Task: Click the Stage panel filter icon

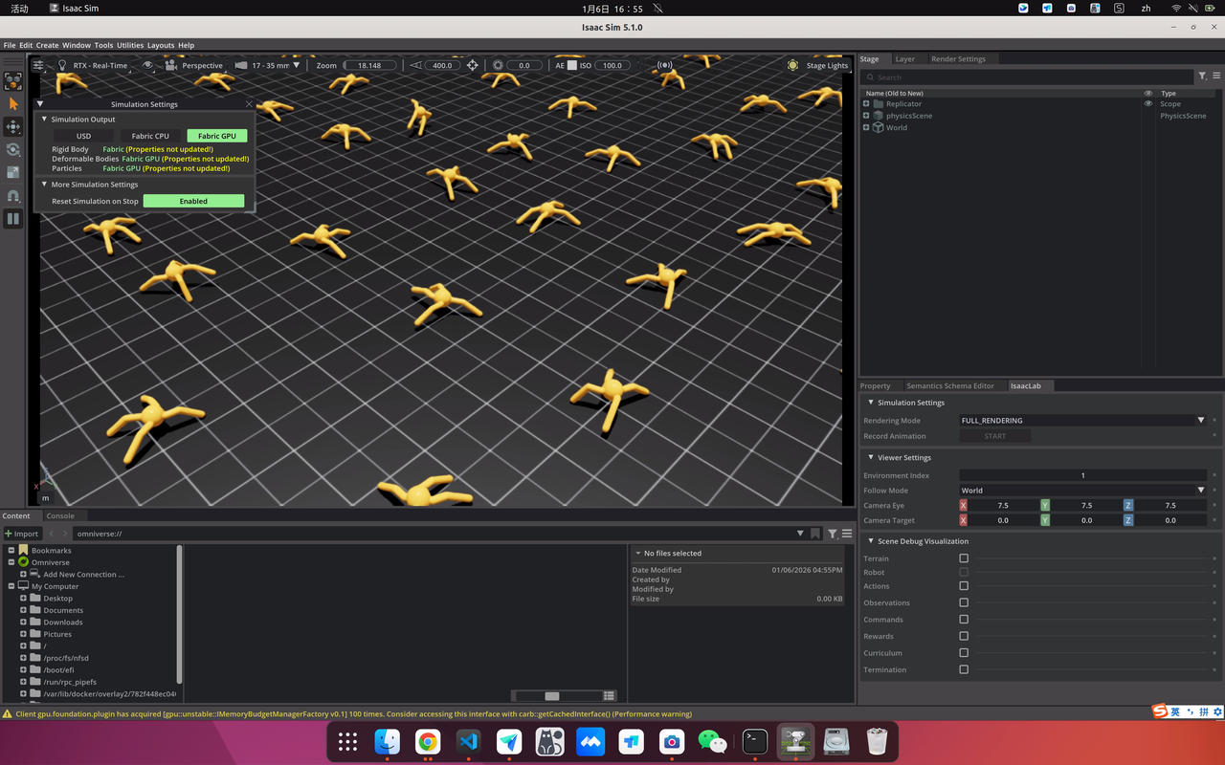Action: coord(1203,76)
